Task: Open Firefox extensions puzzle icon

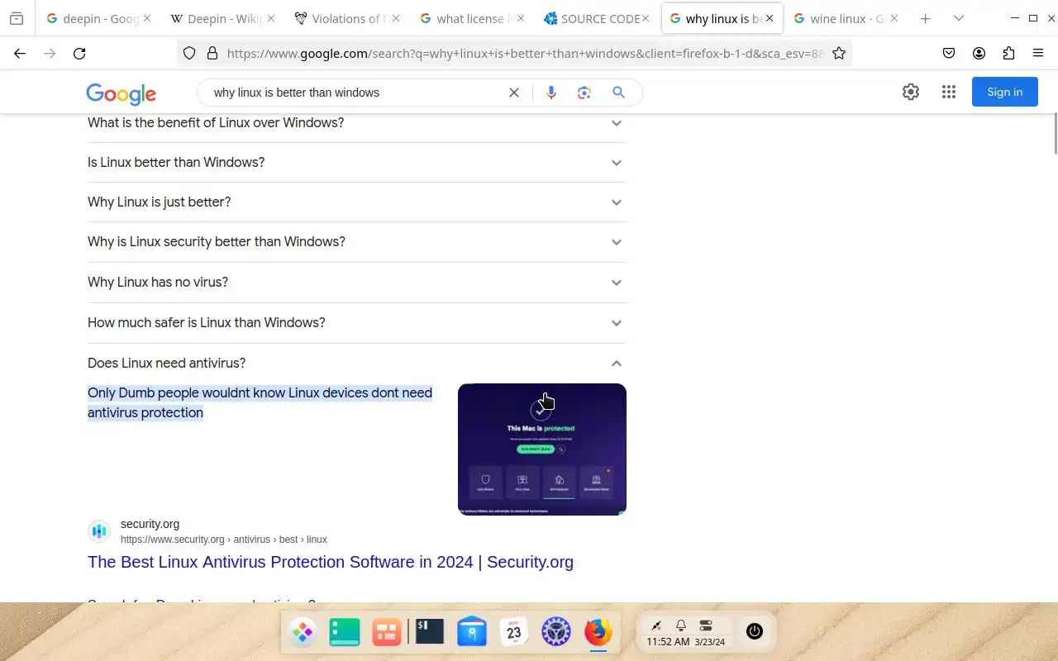Action: click(1008, 53)
